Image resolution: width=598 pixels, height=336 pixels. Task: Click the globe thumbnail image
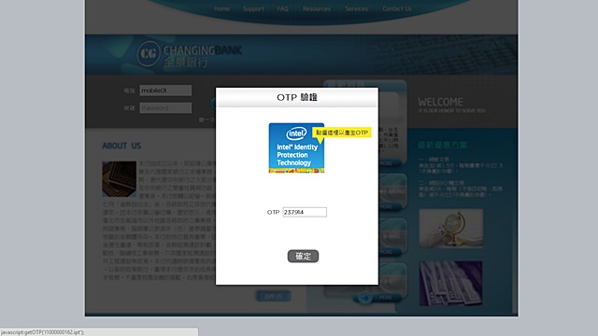[450, 228]
